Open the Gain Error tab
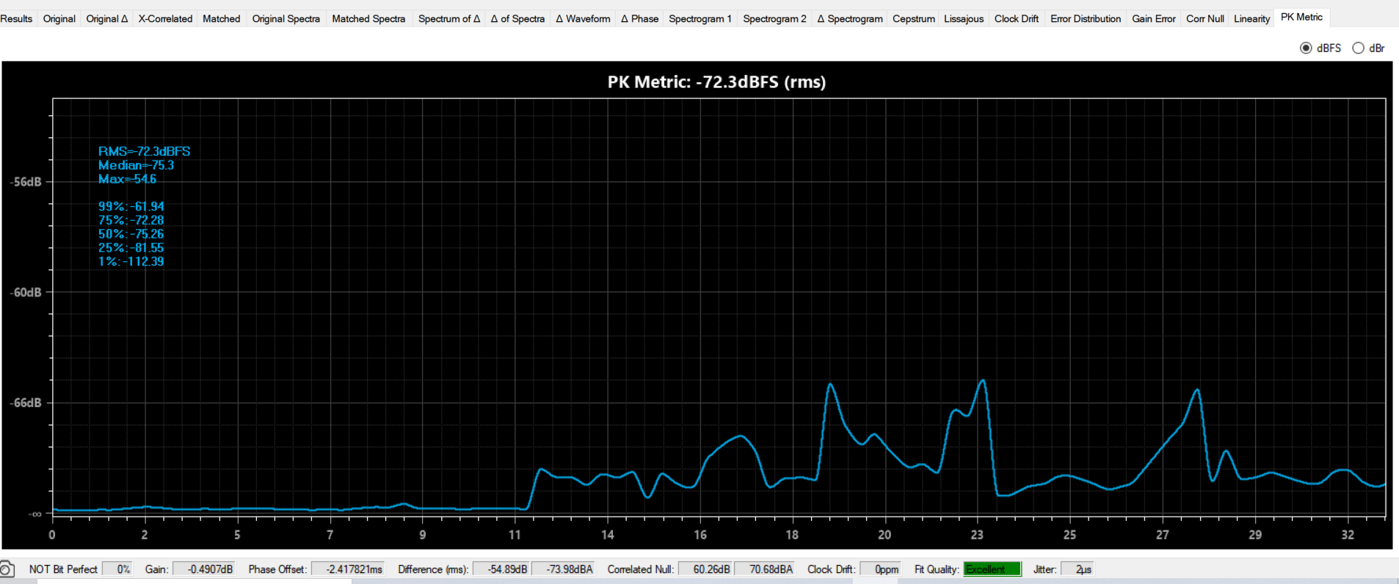1399x584 pixels. point(1154,18)
